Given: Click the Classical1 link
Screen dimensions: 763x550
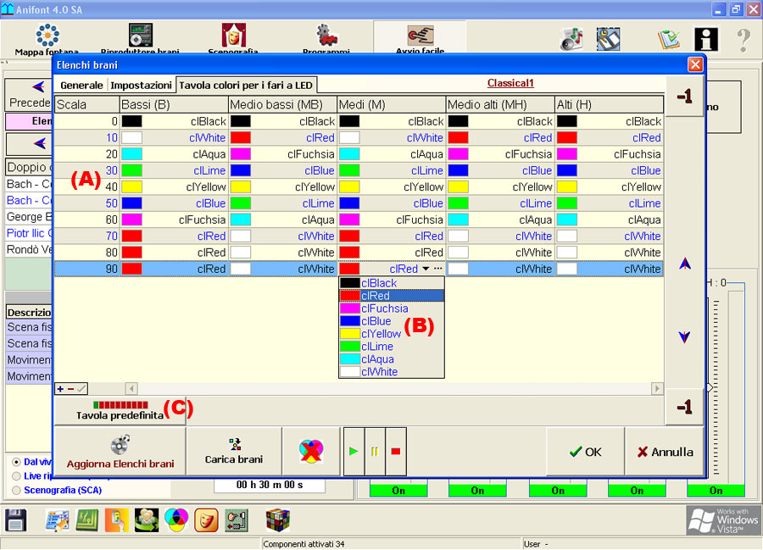Looking at the screenshot, I should (510, 83).
